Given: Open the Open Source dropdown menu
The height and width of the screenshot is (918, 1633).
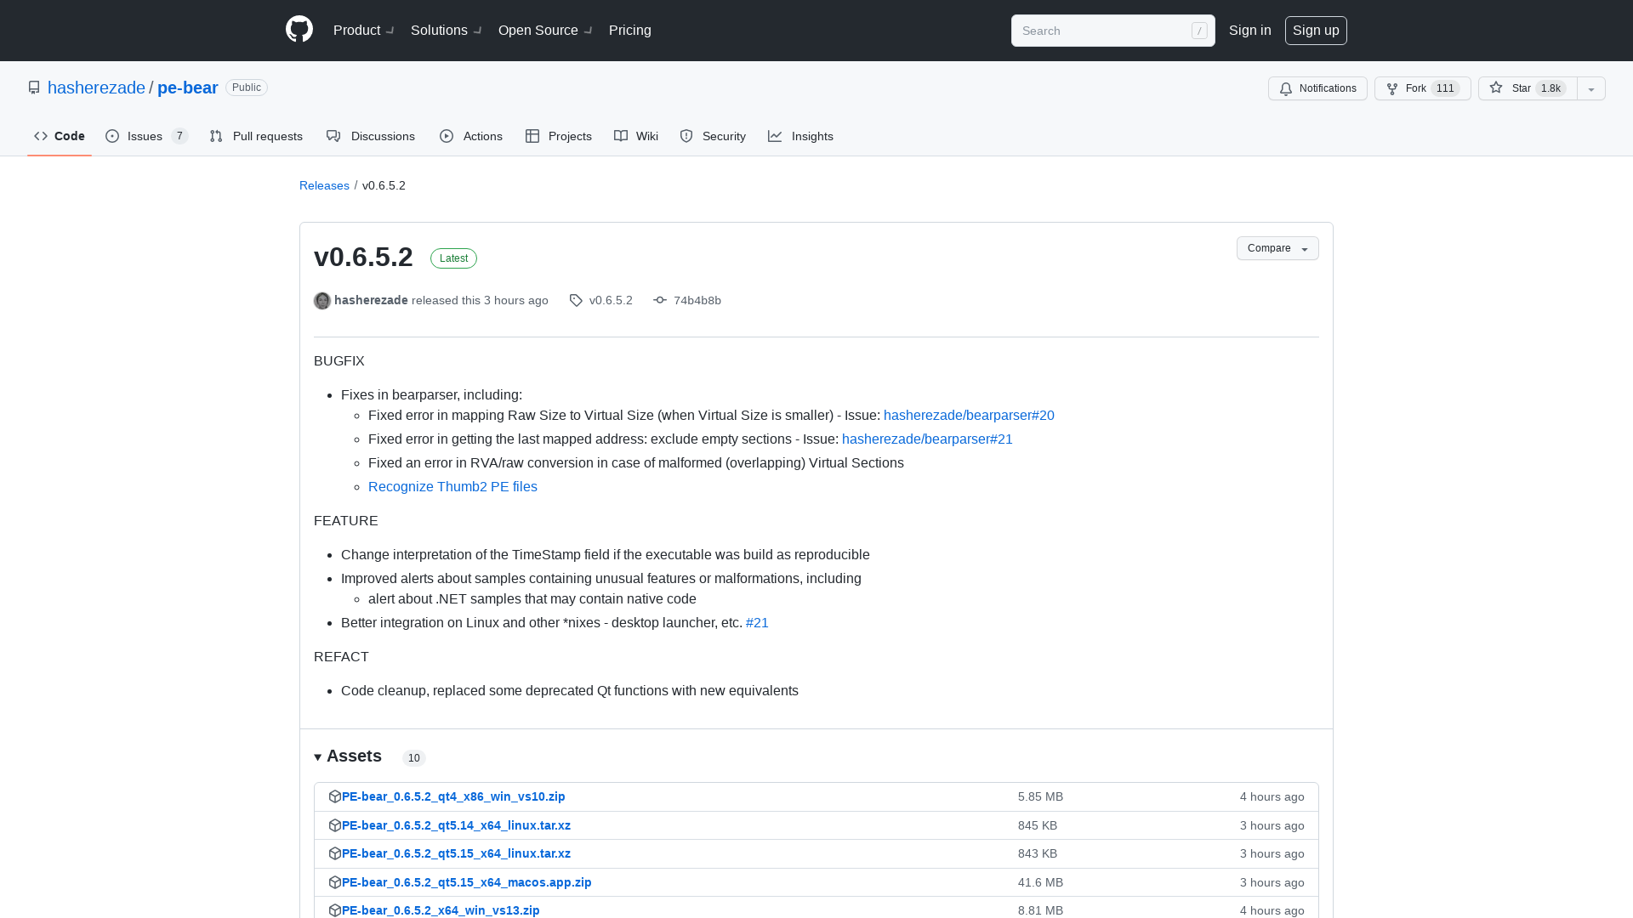Looking at the screenshot, I should 546,31.
